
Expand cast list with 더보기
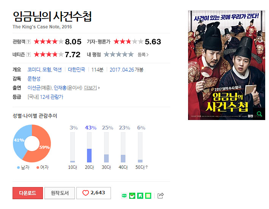tap(92, 88)
